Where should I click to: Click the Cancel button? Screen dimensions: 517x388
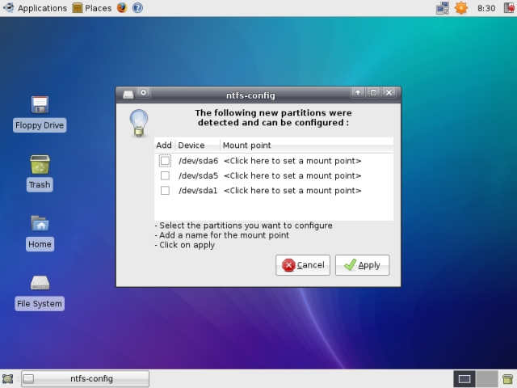point(303,265)
